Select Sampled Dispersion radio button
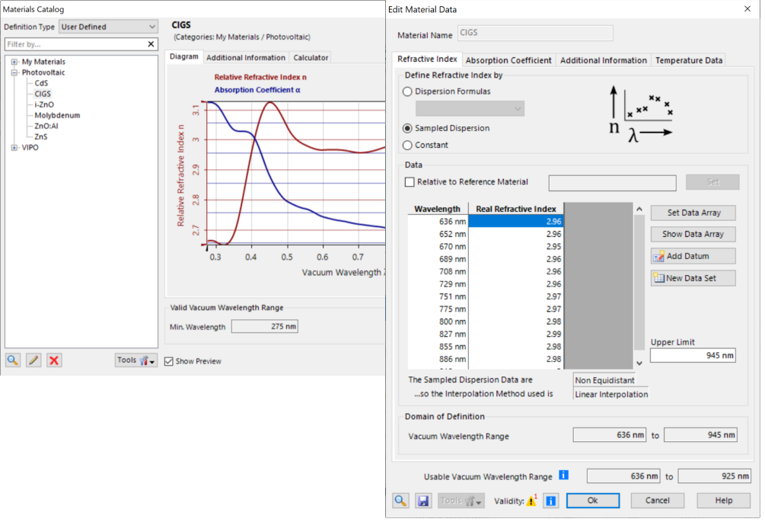Screen dimensions: 765x522 (407, 129)
